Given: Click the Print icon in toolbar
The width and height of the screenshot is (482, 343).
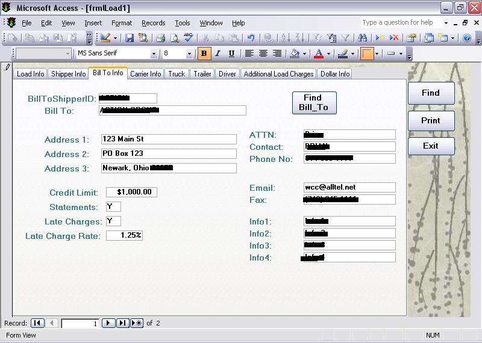Looking at the screenshot, I should tap(160, 38).
